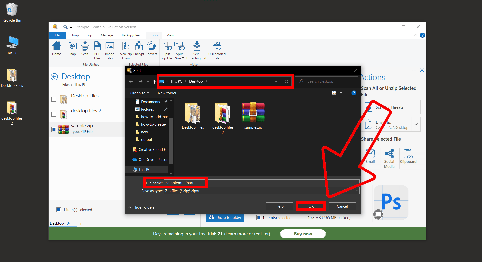The width and height of the screenshot is (482, 262).
Task: Click the Buy now button
Action: point(303,234)
